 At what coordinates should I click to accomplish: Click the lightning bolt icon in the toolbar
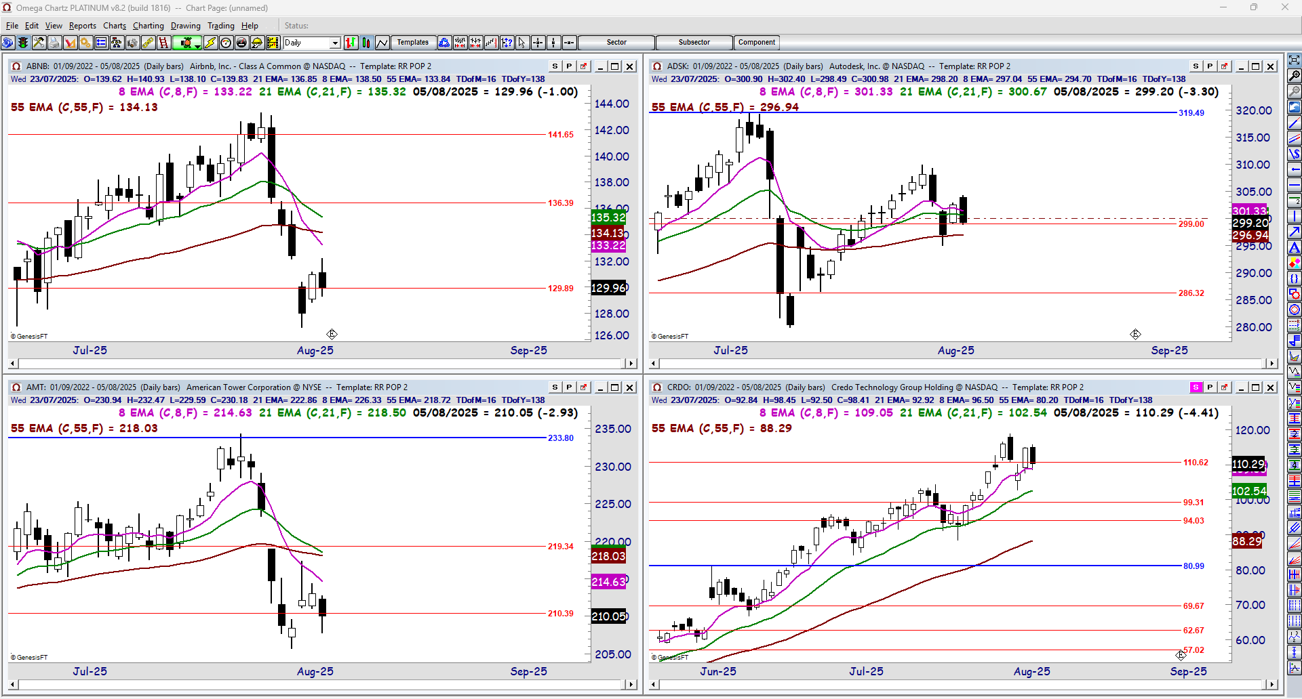coord(210,43)
